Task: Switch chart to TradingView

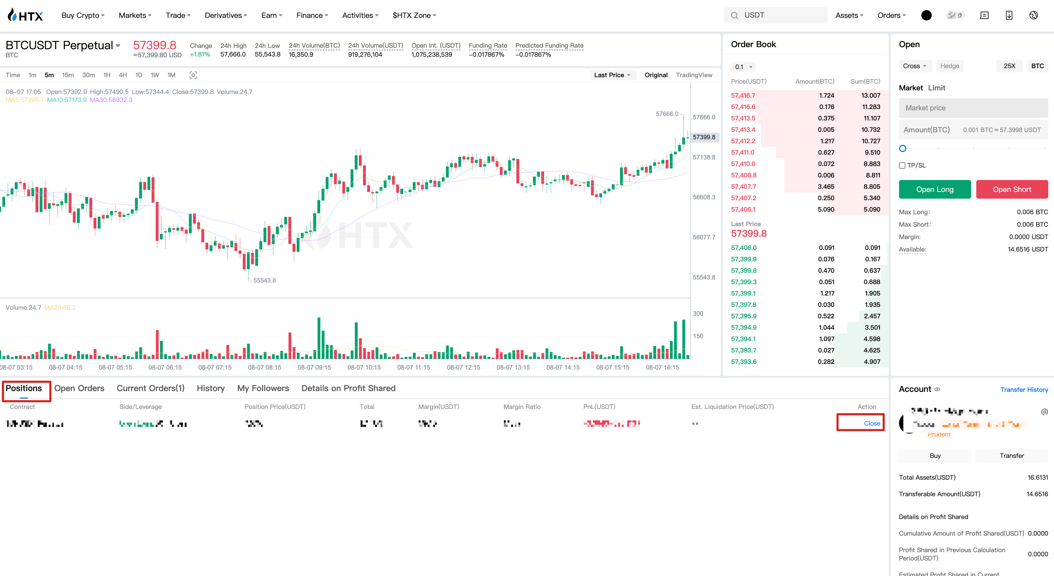Action: pos(694,75)
